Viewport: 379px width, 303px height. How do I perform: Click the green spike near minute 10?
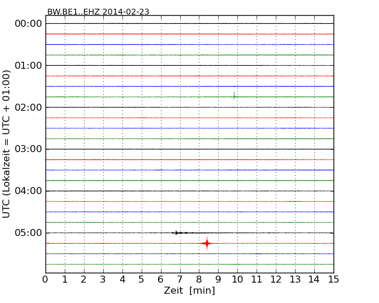click(234, 96)
